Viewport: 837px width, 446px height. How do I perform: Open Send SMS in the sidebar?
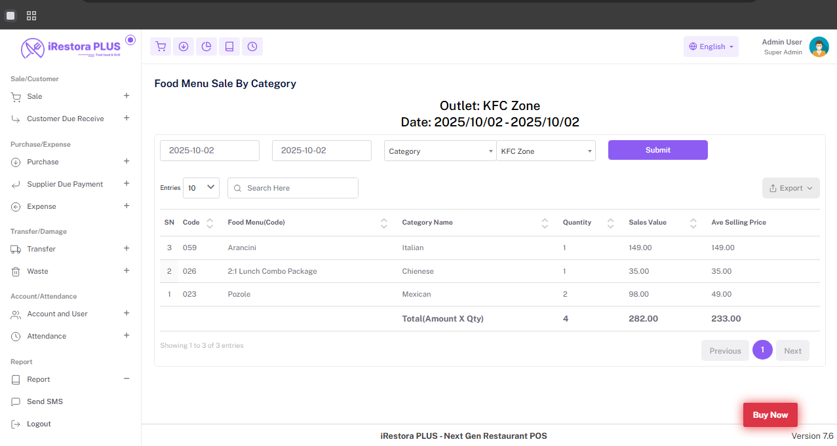pyautogui.click(x=45, y=401)
